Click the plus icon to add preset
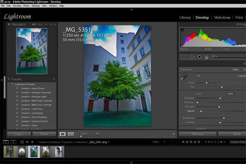 (x=54, y=79)
